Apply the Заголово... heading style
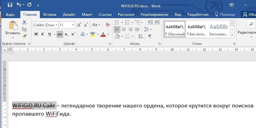Image resolution: width=256 pixels, height=128 pixels. pyautogui.click(x=218, y=29)
